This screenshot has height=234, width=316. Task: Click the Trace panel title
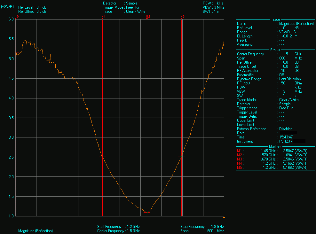(x=275, y=19)
